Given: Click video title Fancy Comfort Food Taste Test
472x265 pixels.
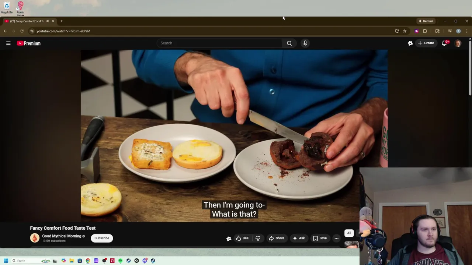Looking at the screenshot, I should point(63,228).
